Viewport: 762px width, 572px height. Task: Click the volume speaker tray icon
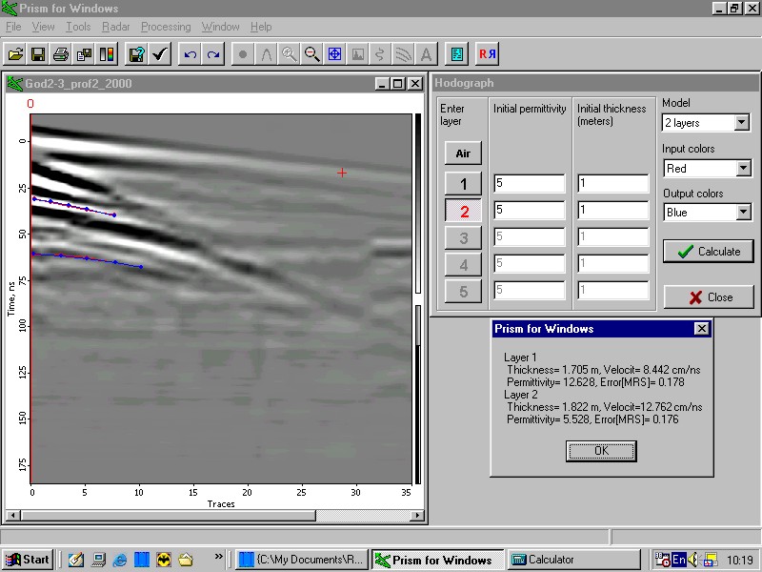(x=693, y=560)
